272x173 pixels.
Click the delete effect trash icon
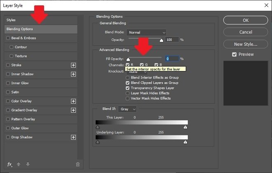pyautogui.click(x=78, y=164)
